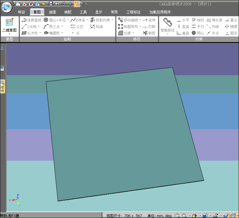Apply the 共线 collinear constraint
Viewport: 239px width, 218px height.
click(213, 27)
